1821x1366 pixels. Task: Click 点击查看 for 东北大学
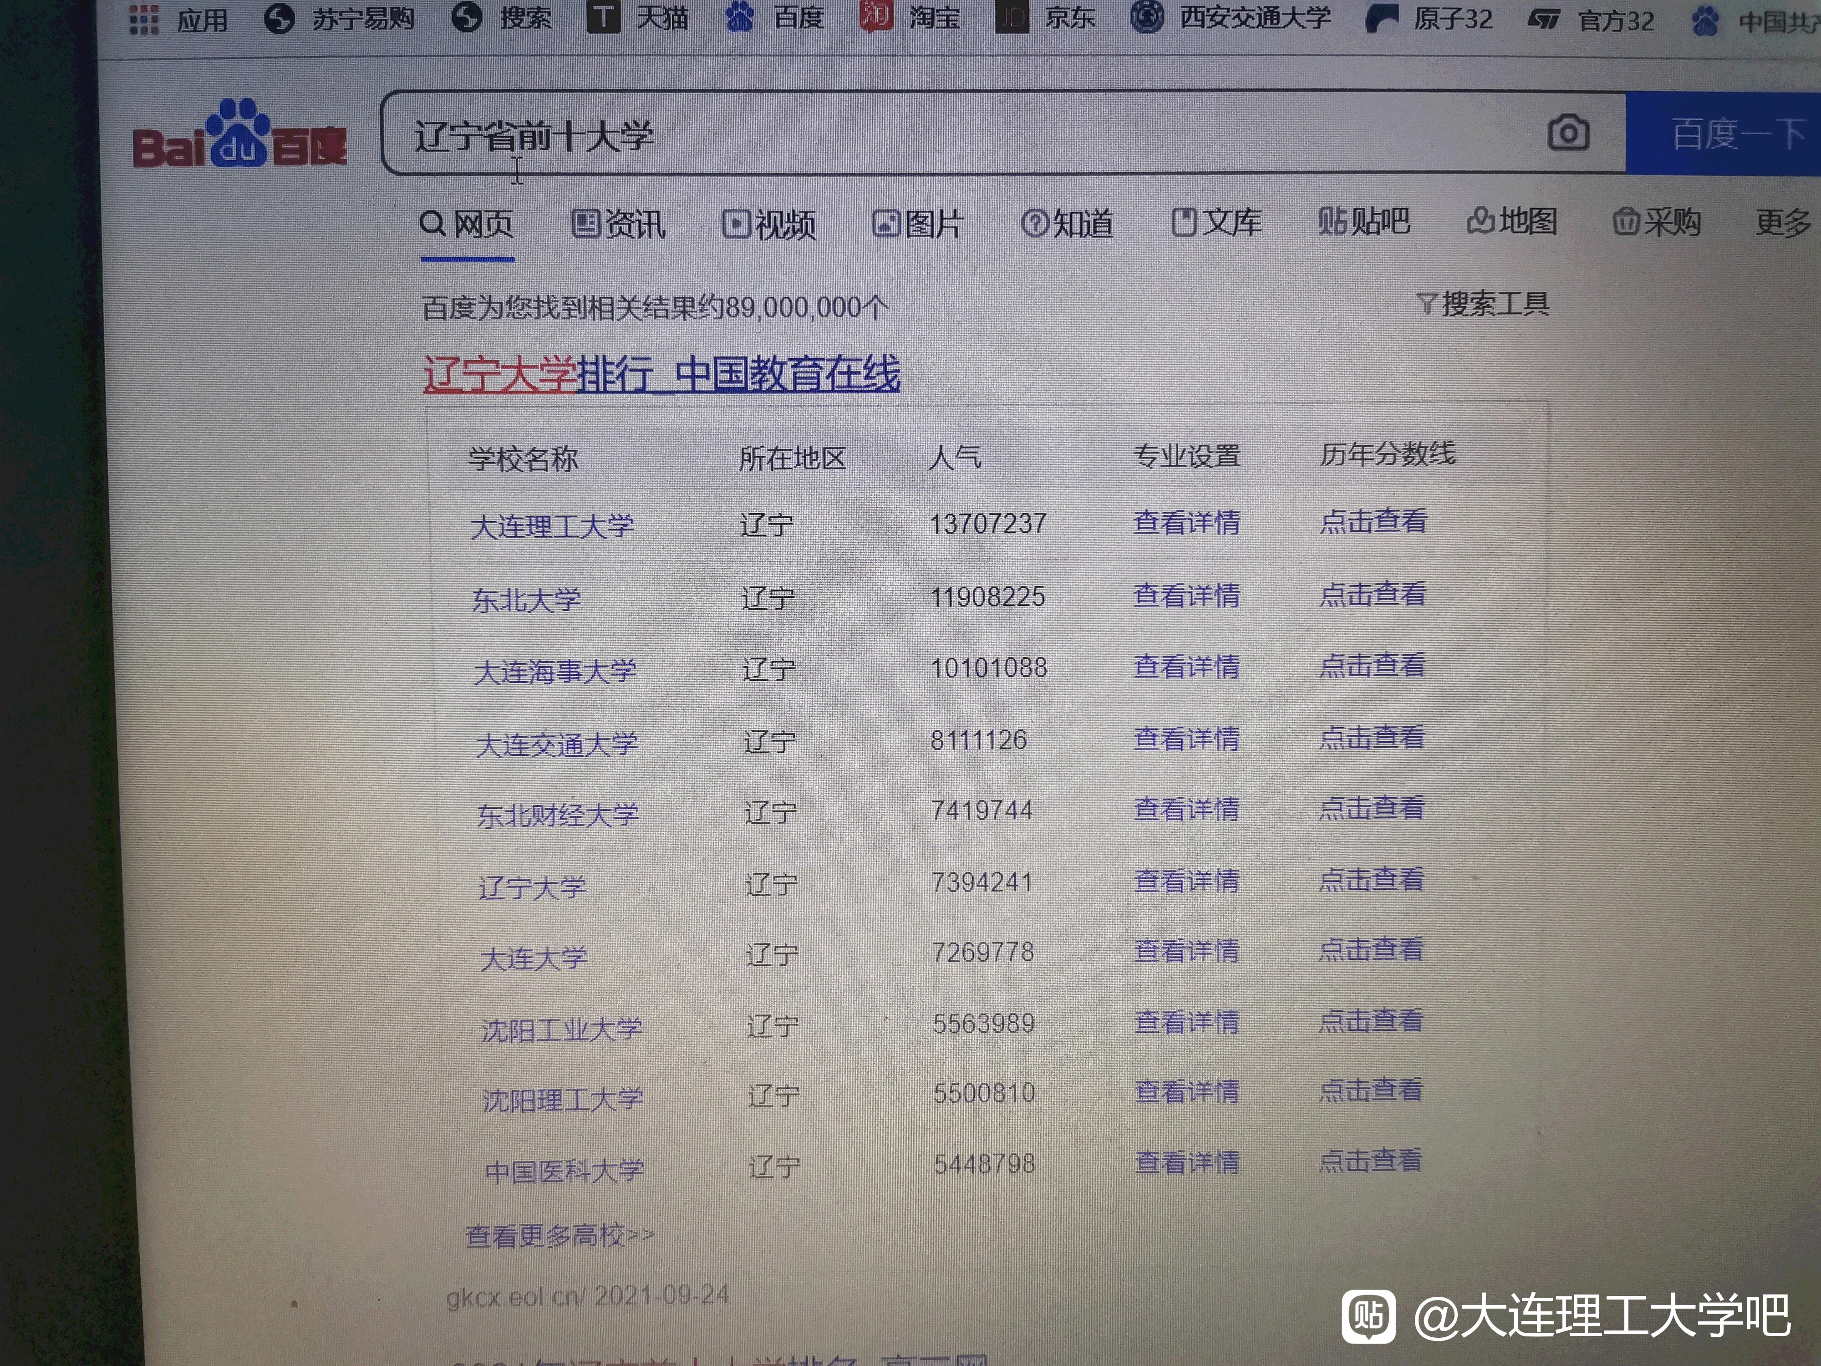(x=1372, y=594)
